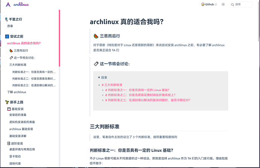
Task: Click the icon beside 进阶安装
Action: [9, 143]
